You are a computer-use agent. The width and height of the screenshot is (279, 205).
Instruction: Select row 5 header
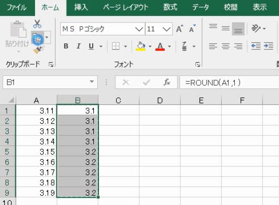click(x=8, y=151)
